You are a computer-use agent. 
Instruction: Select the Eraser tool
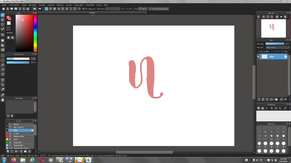[x=3, y=20]
